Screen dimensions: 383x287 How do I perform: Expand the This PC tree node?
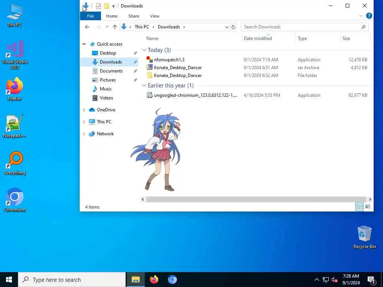click(84, 122)
